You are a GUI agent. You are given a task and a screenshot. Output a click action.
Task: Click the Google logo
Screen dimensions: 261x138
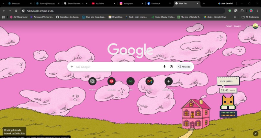click(x=130, y=51)
